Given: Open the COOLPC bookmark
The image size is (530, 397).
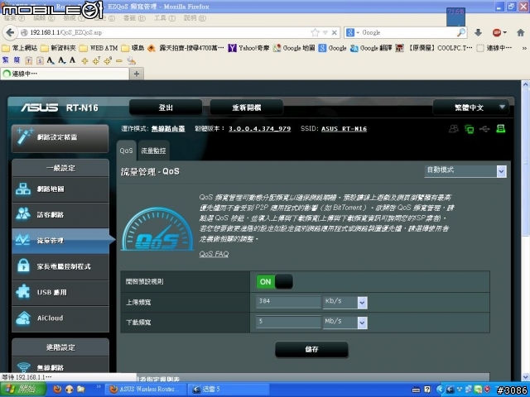Looking at the screenshot, I should (x=434, y=48).
